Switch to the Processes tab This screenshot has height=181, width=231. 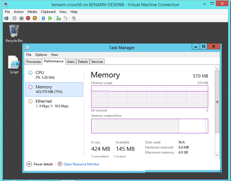34,62
